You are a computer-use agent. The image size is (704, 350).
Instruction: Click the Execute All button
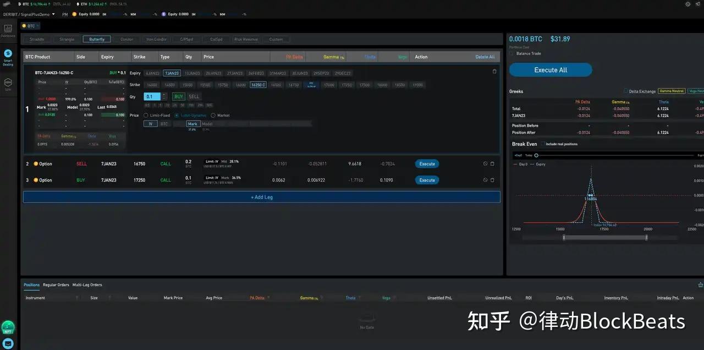pyautogui.click(x=551, y=70)
